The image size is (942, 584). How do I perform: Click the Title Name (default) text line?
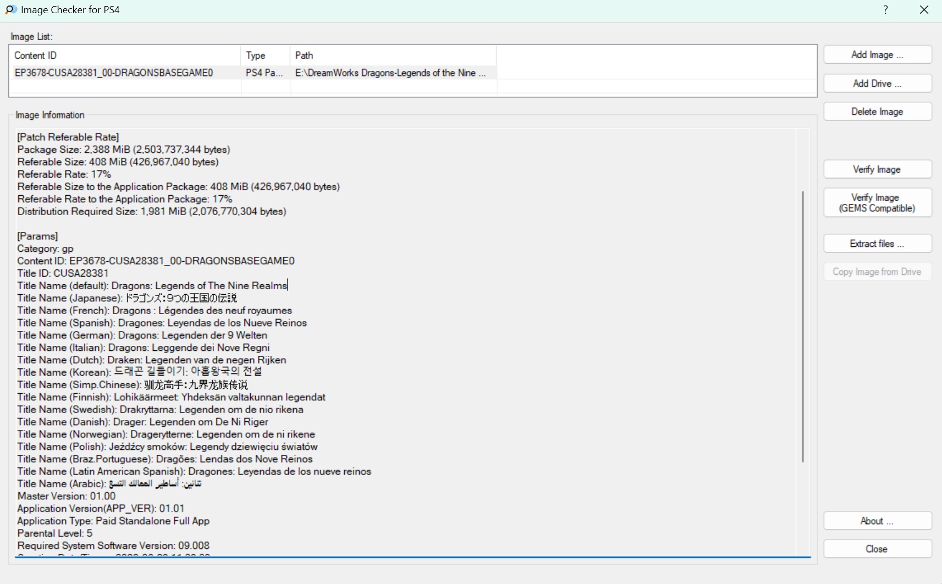coord(152,285)
